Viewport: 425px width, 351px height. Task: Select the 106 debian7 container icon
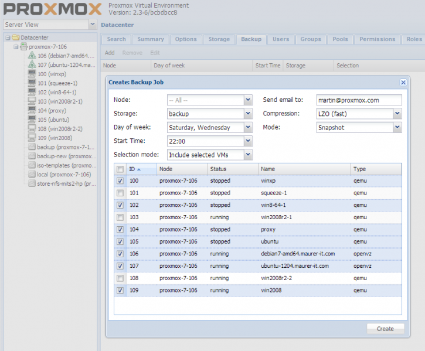tap(32, 56)
